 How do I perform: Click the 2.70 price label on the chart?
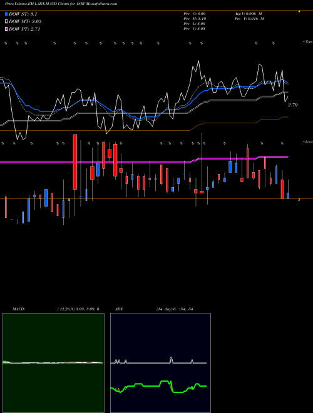292,105
